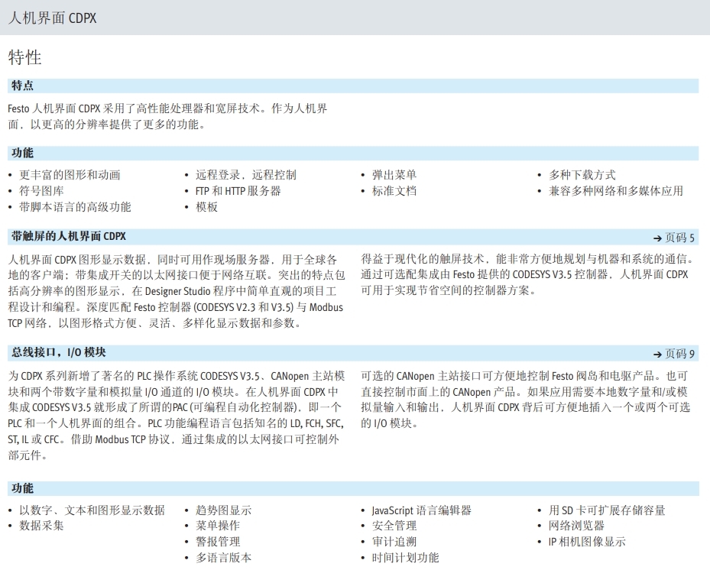
Task: Open the 页码 9 page reference link
Action: [679, 354]
